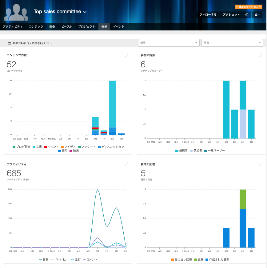Screen dimensions: 267x268
Task: Expand the 参加の内訳 chart to fullscreen
Action: coord(260,55)
